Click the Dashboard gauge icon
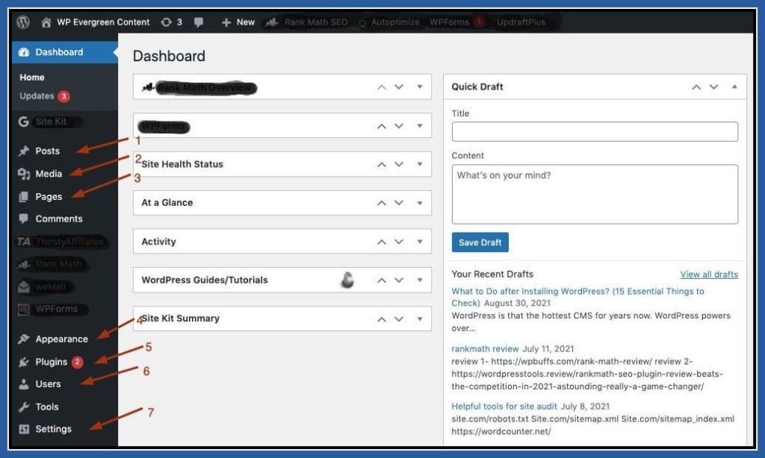Screen dimensions: 765x458 pyautogui.click(x=24, y=52)
